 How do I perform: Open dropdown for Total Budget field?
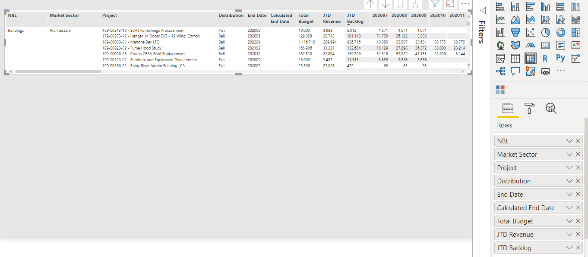pos(569,221)
